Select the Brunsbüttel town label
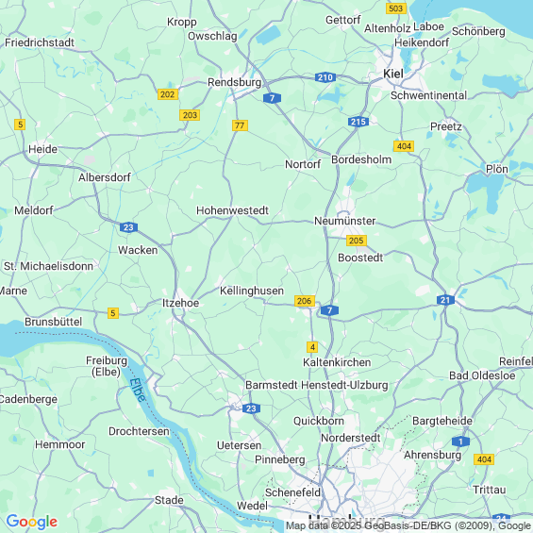533x533 pixels. 54,322
